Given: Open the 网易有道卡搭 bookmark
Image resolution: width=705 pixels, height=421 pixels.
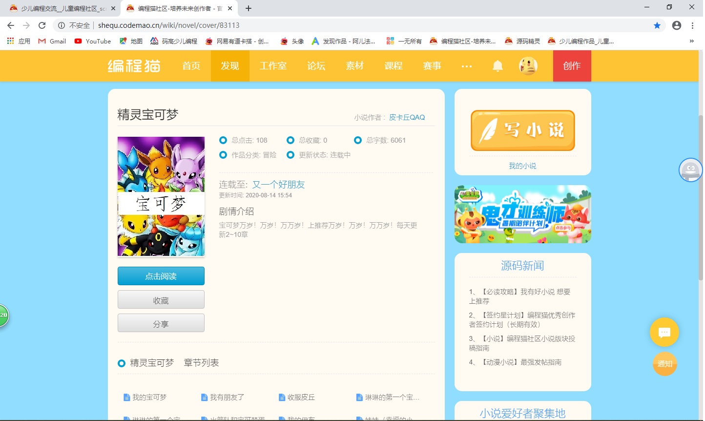Looking at the screenshot, I should point(237,41).
